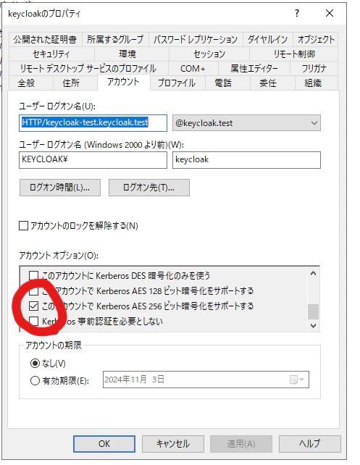Enable Kerberos 事前認証を必要としない checkbox
Image resolution: width=360 pixels, height=465 pixels.
[33, 321]
